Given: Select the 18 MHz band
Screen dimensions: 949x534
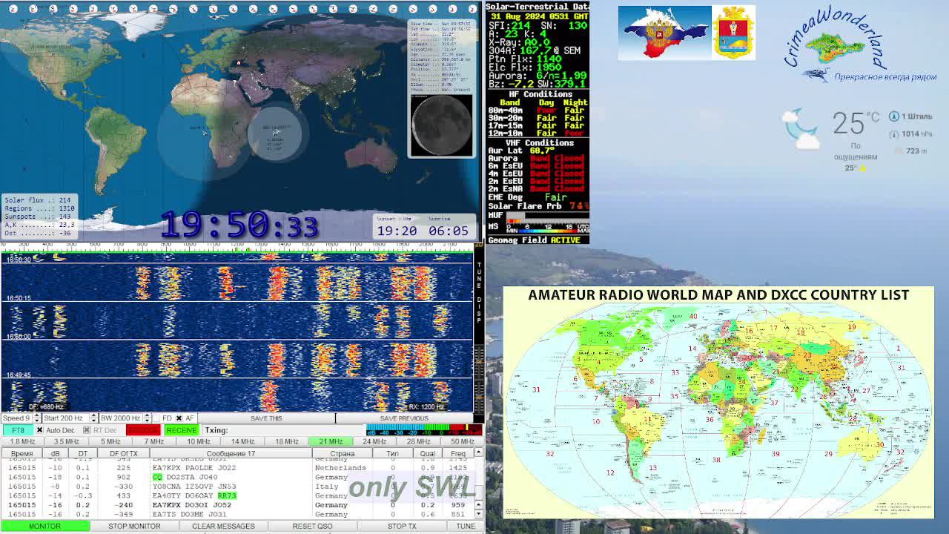Looking at the screenshot, I should (286, 441).
